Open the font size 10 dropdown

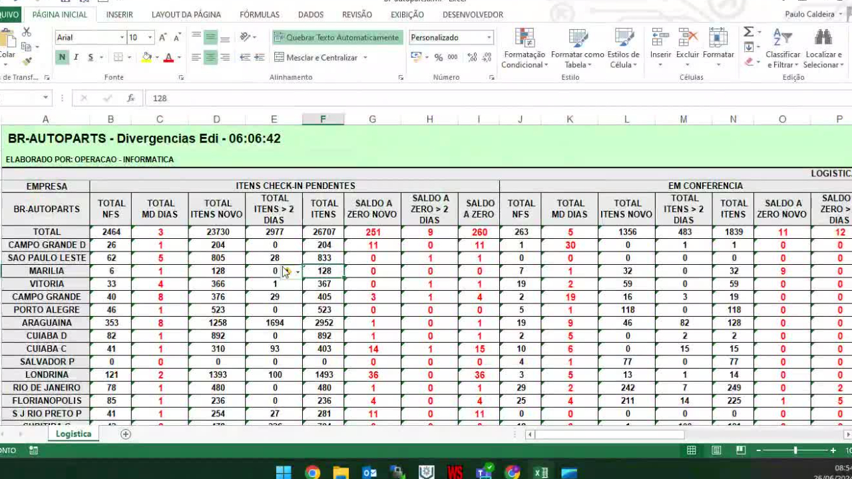pyautogui.click(x=150, y=37)
